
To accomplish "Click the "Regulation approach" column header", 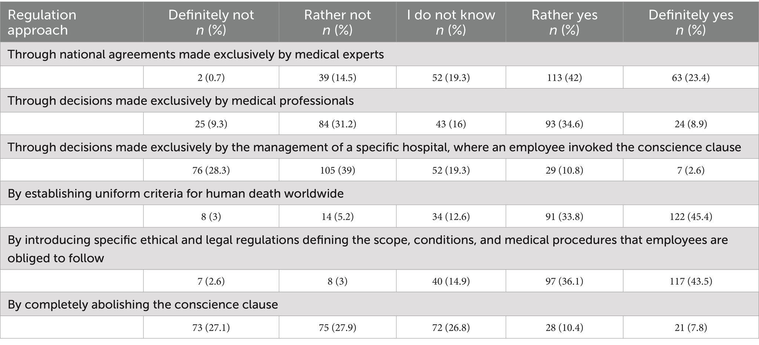I will tap(42, 22).
